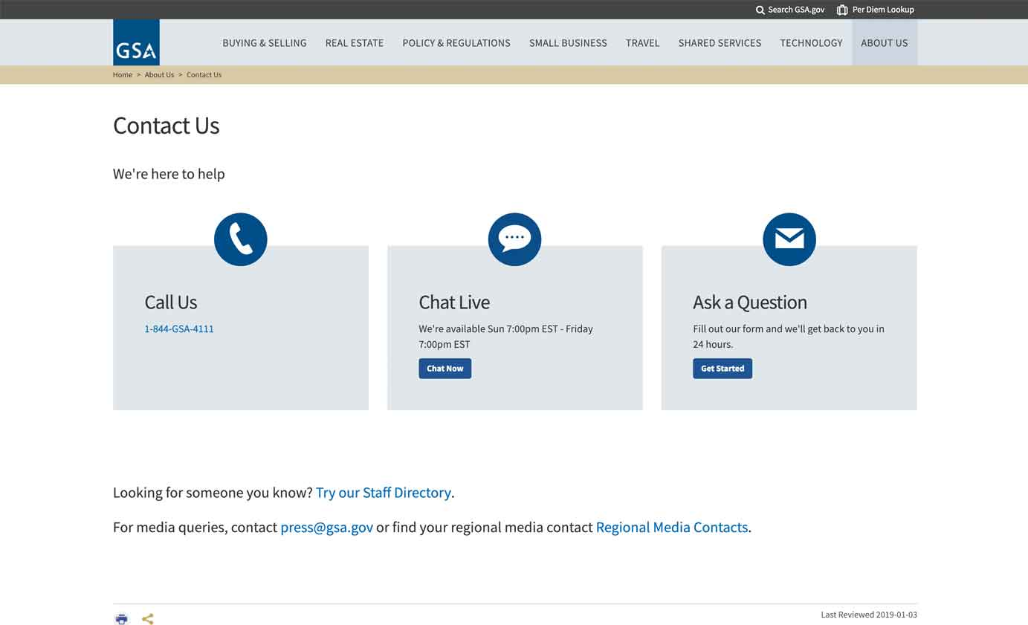Open the Buying & Selling menu
The height and width of the screenshot is (625, 1028).
point(265,43)
